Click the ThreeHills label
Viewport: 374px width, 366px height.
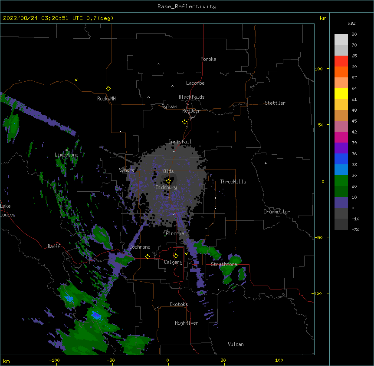pyautogui.click(x=233, y=182)
